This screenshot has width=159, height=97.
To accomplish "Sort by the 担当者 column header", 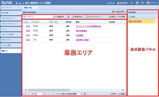I will 116,22.
